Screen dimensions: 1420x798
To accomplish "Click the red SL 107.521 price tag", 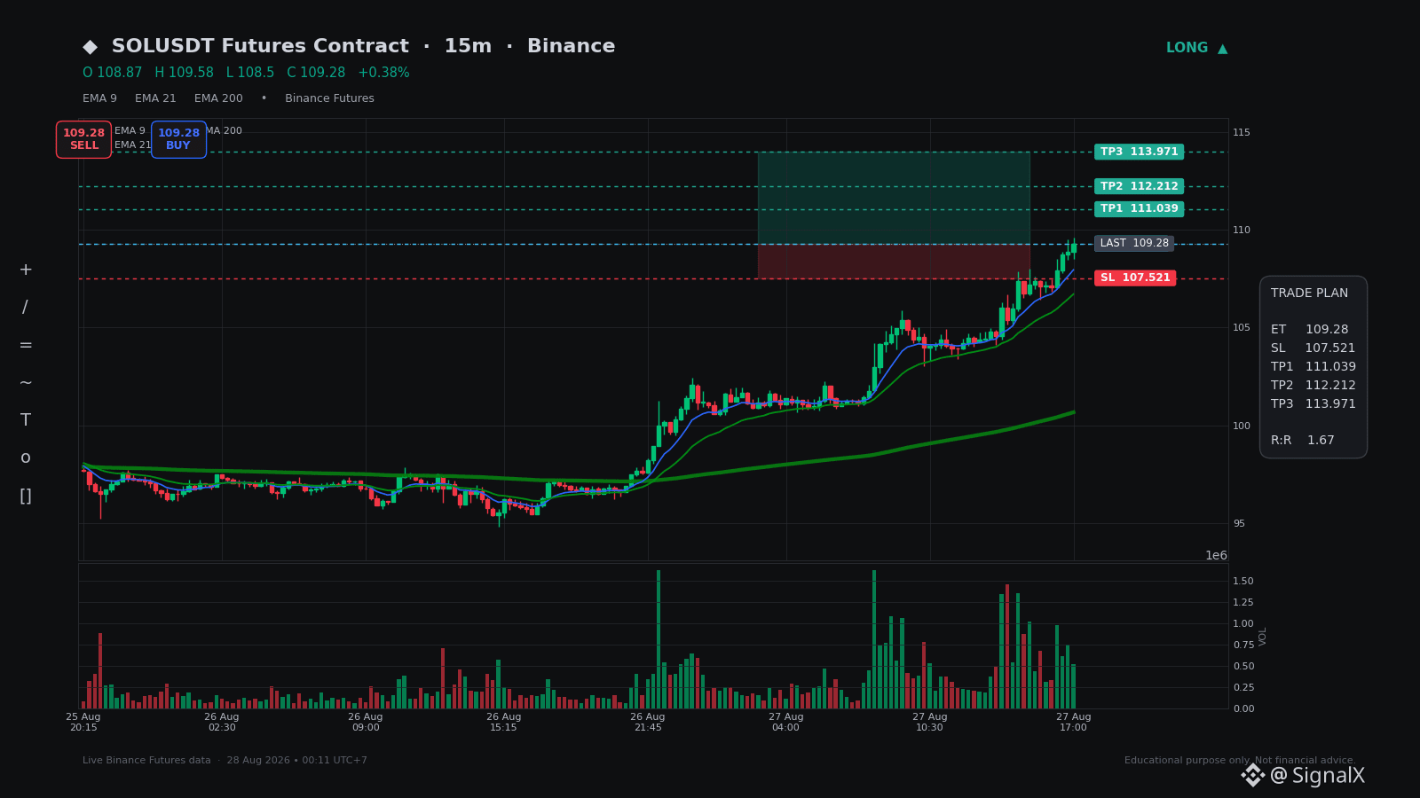I will (x=1135, y=278).
